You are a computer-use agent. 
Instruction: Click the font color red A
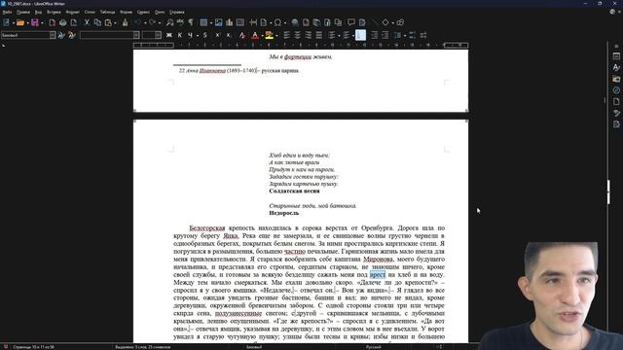pyautogui.click(x=255, y=35)
